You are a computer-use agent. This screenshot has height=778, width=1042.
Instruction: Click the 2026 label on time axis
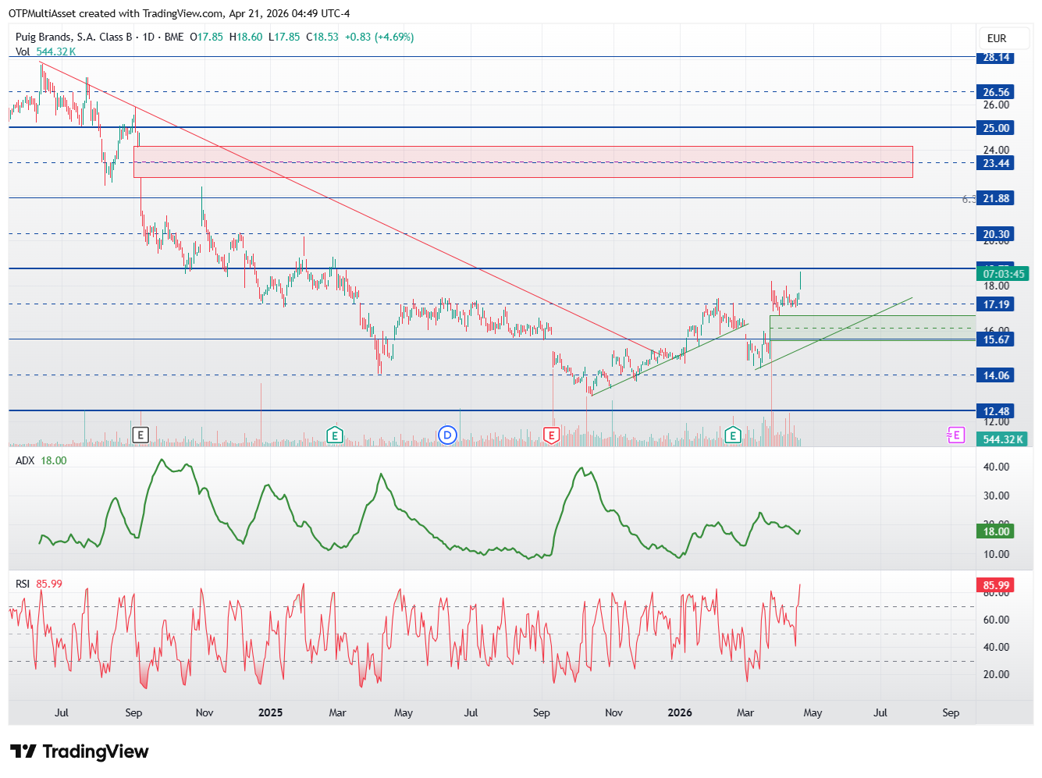pyautogui.click(x=680, y=712)
